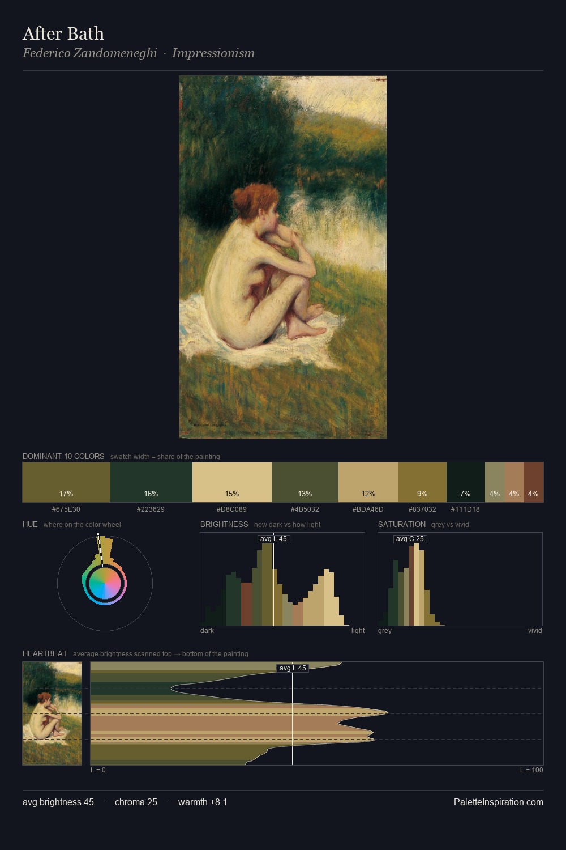Click hex code #837032 label
Screen dimensions: 566x850
click(422, 509)
